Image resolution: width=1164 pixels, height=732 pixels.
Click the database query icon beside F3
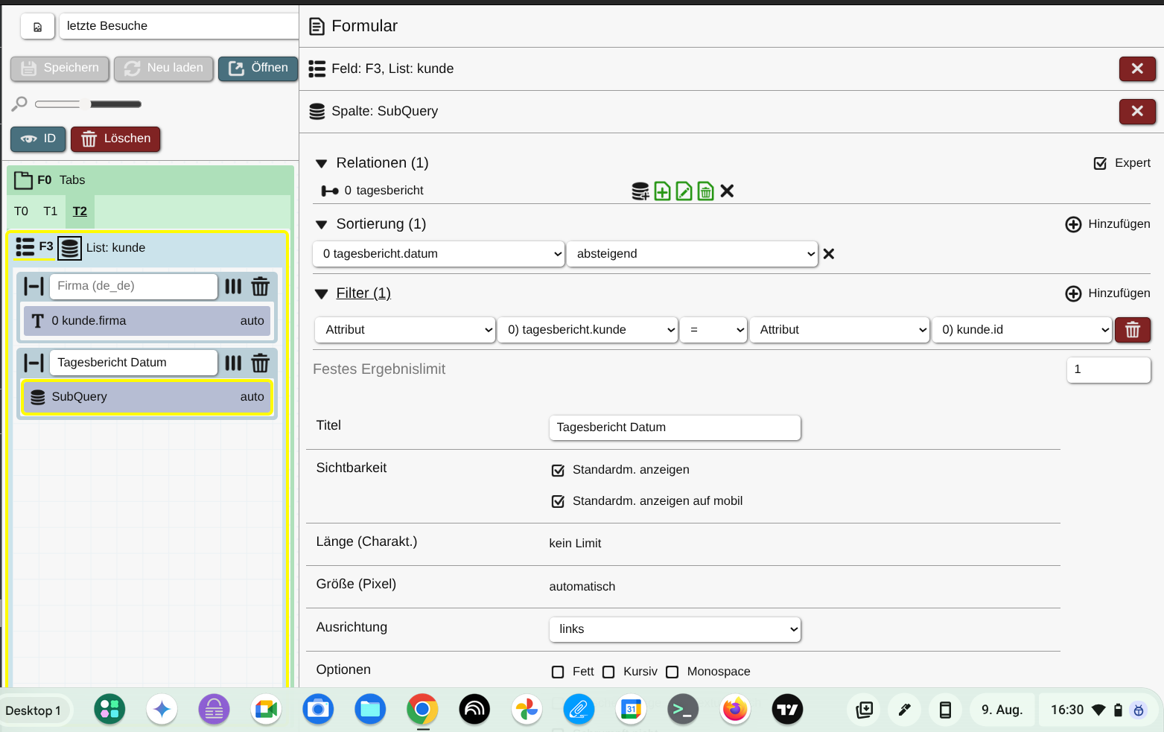[x=69, y=248]
